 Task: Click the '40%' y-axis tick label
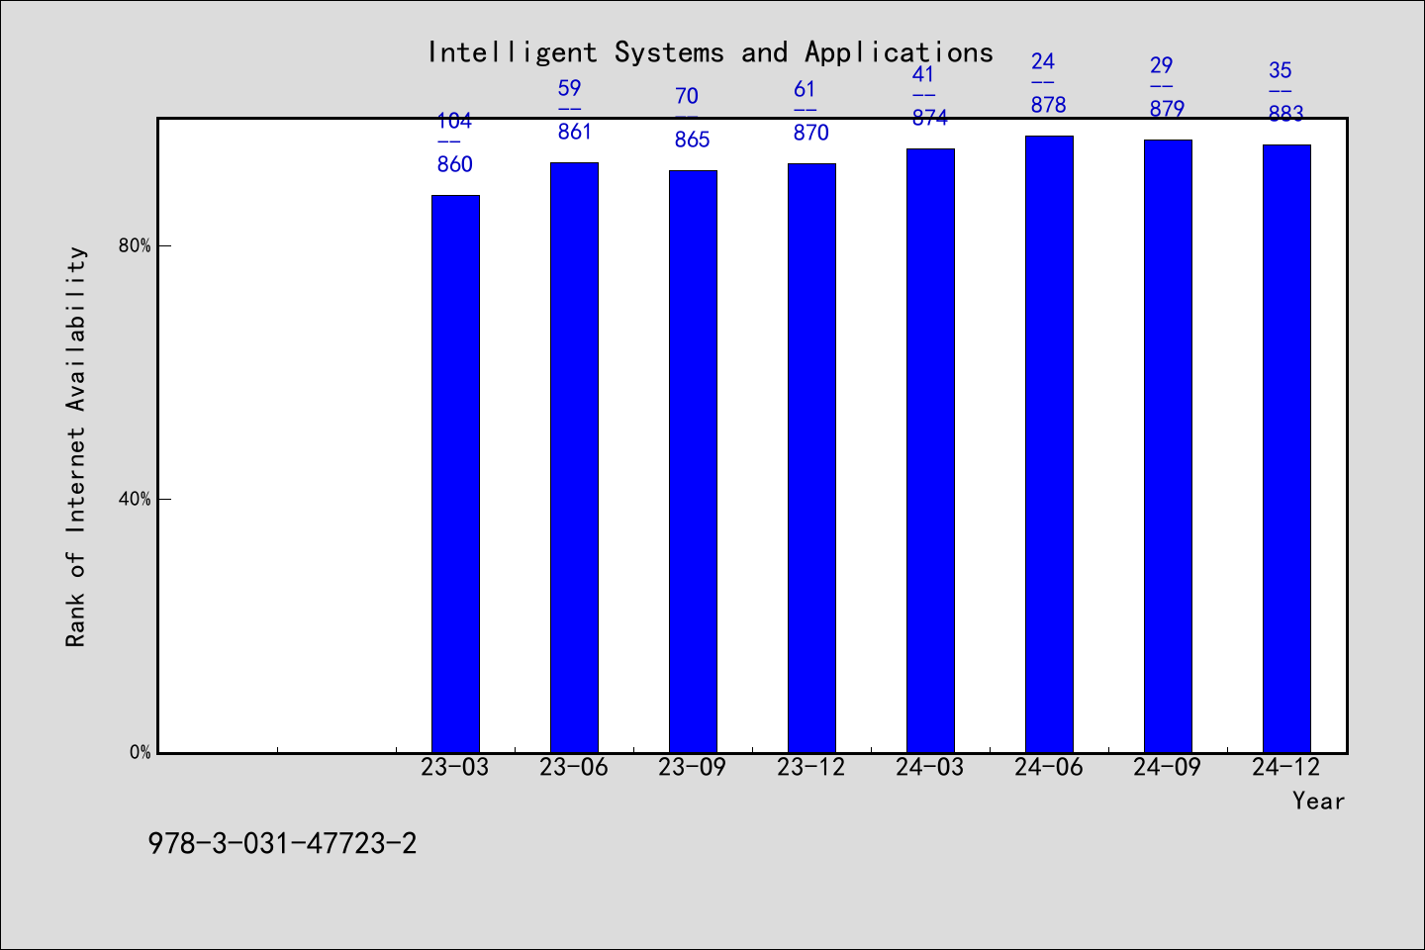[x=135, y=500]
